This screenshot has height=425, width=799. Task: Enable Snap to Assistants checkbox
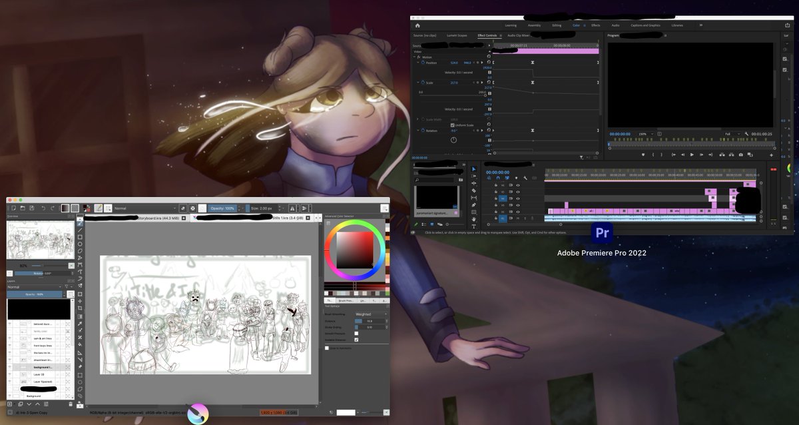click(x=327, y=348)
